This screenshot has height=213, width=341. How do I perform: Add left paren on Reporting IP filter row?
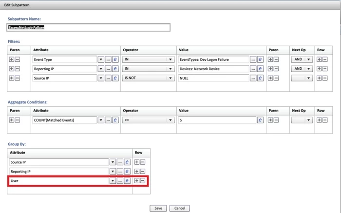(12, 69)
